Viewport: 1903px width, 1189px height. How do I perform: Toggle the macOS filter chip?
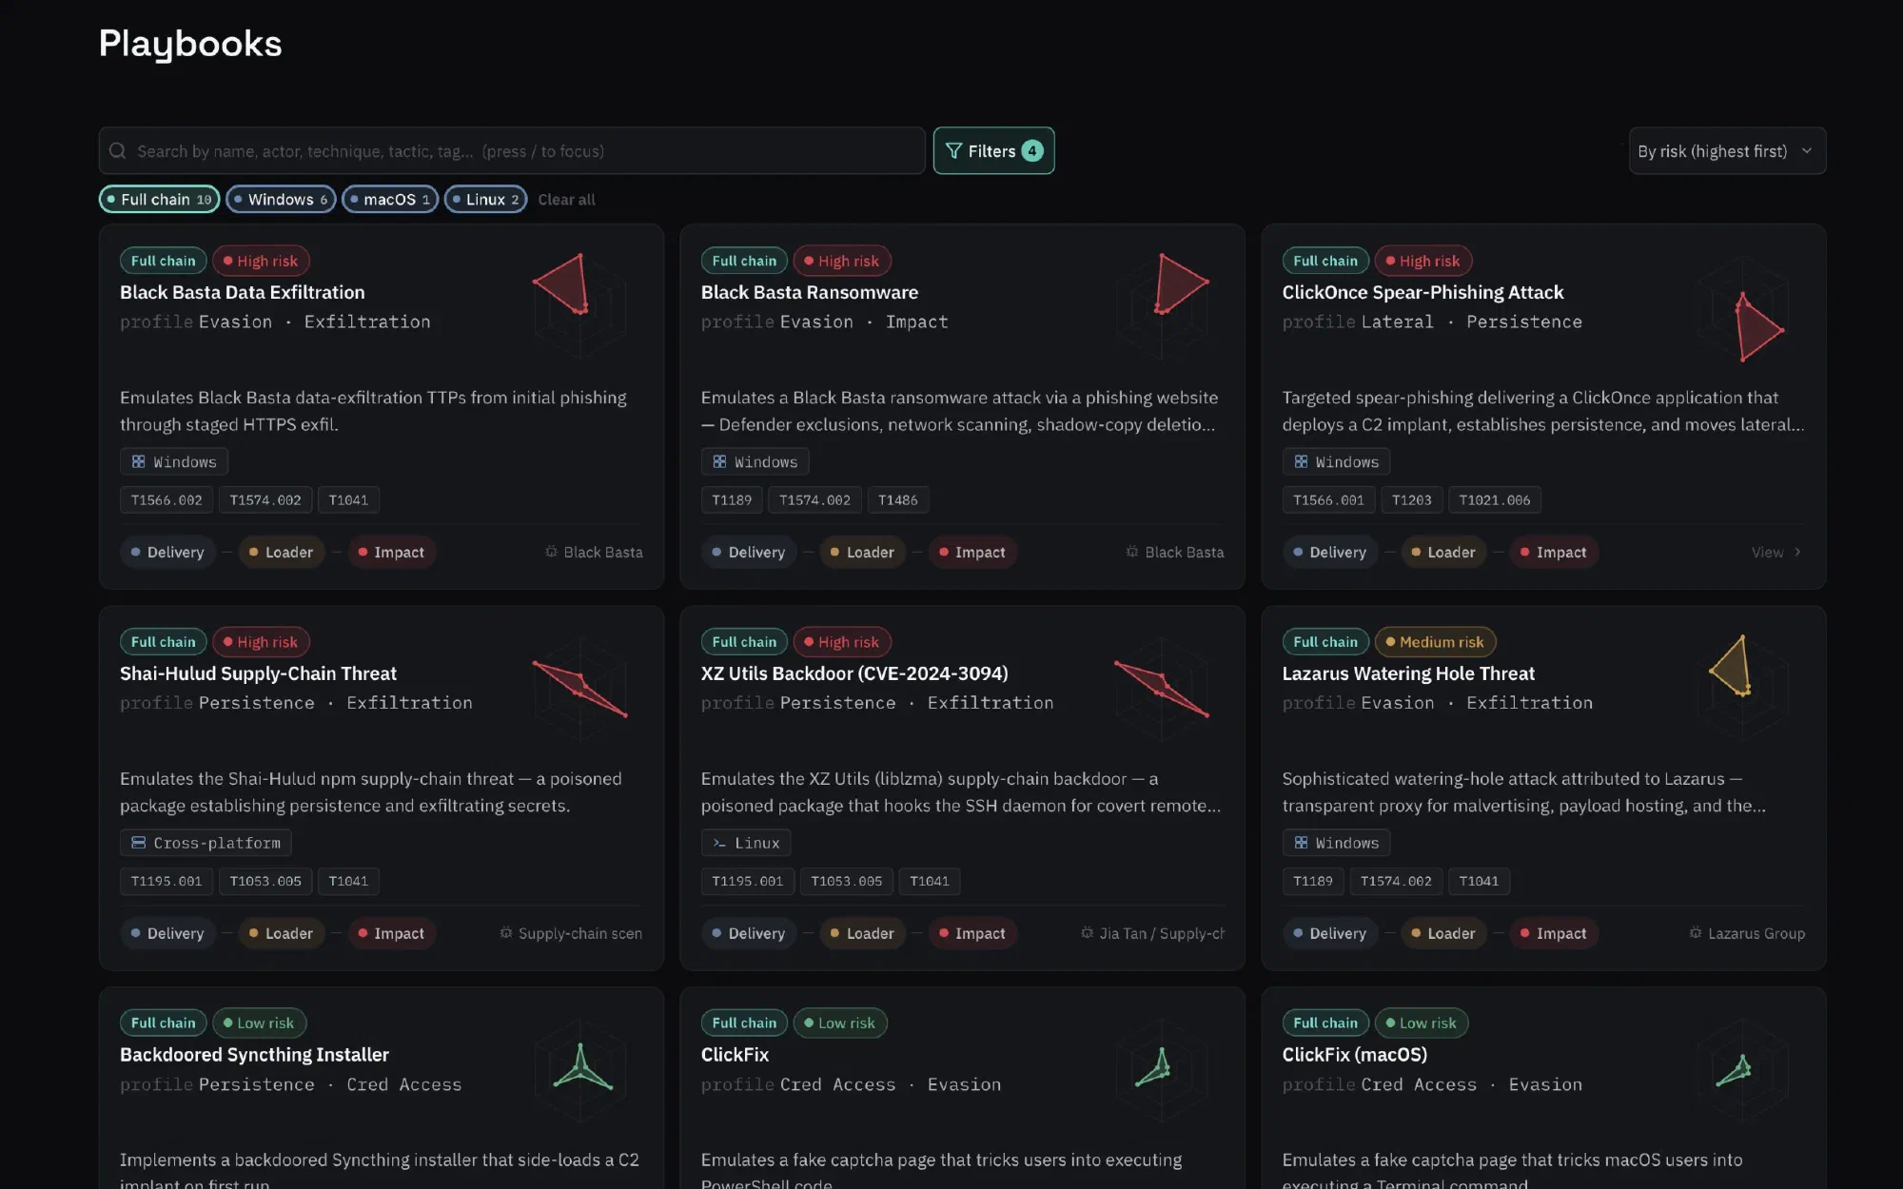pos(390,200)
